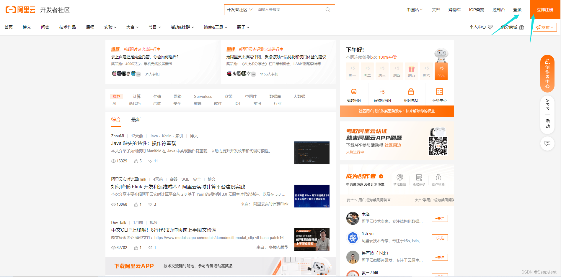This screenshot has width=561, height=277.
Task: Expand the 镜像&工具 nav dropdown
Action: [x=216, y=27]
